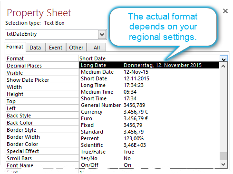Expand the Format property dropdown arrow

(x=223, y=59)
